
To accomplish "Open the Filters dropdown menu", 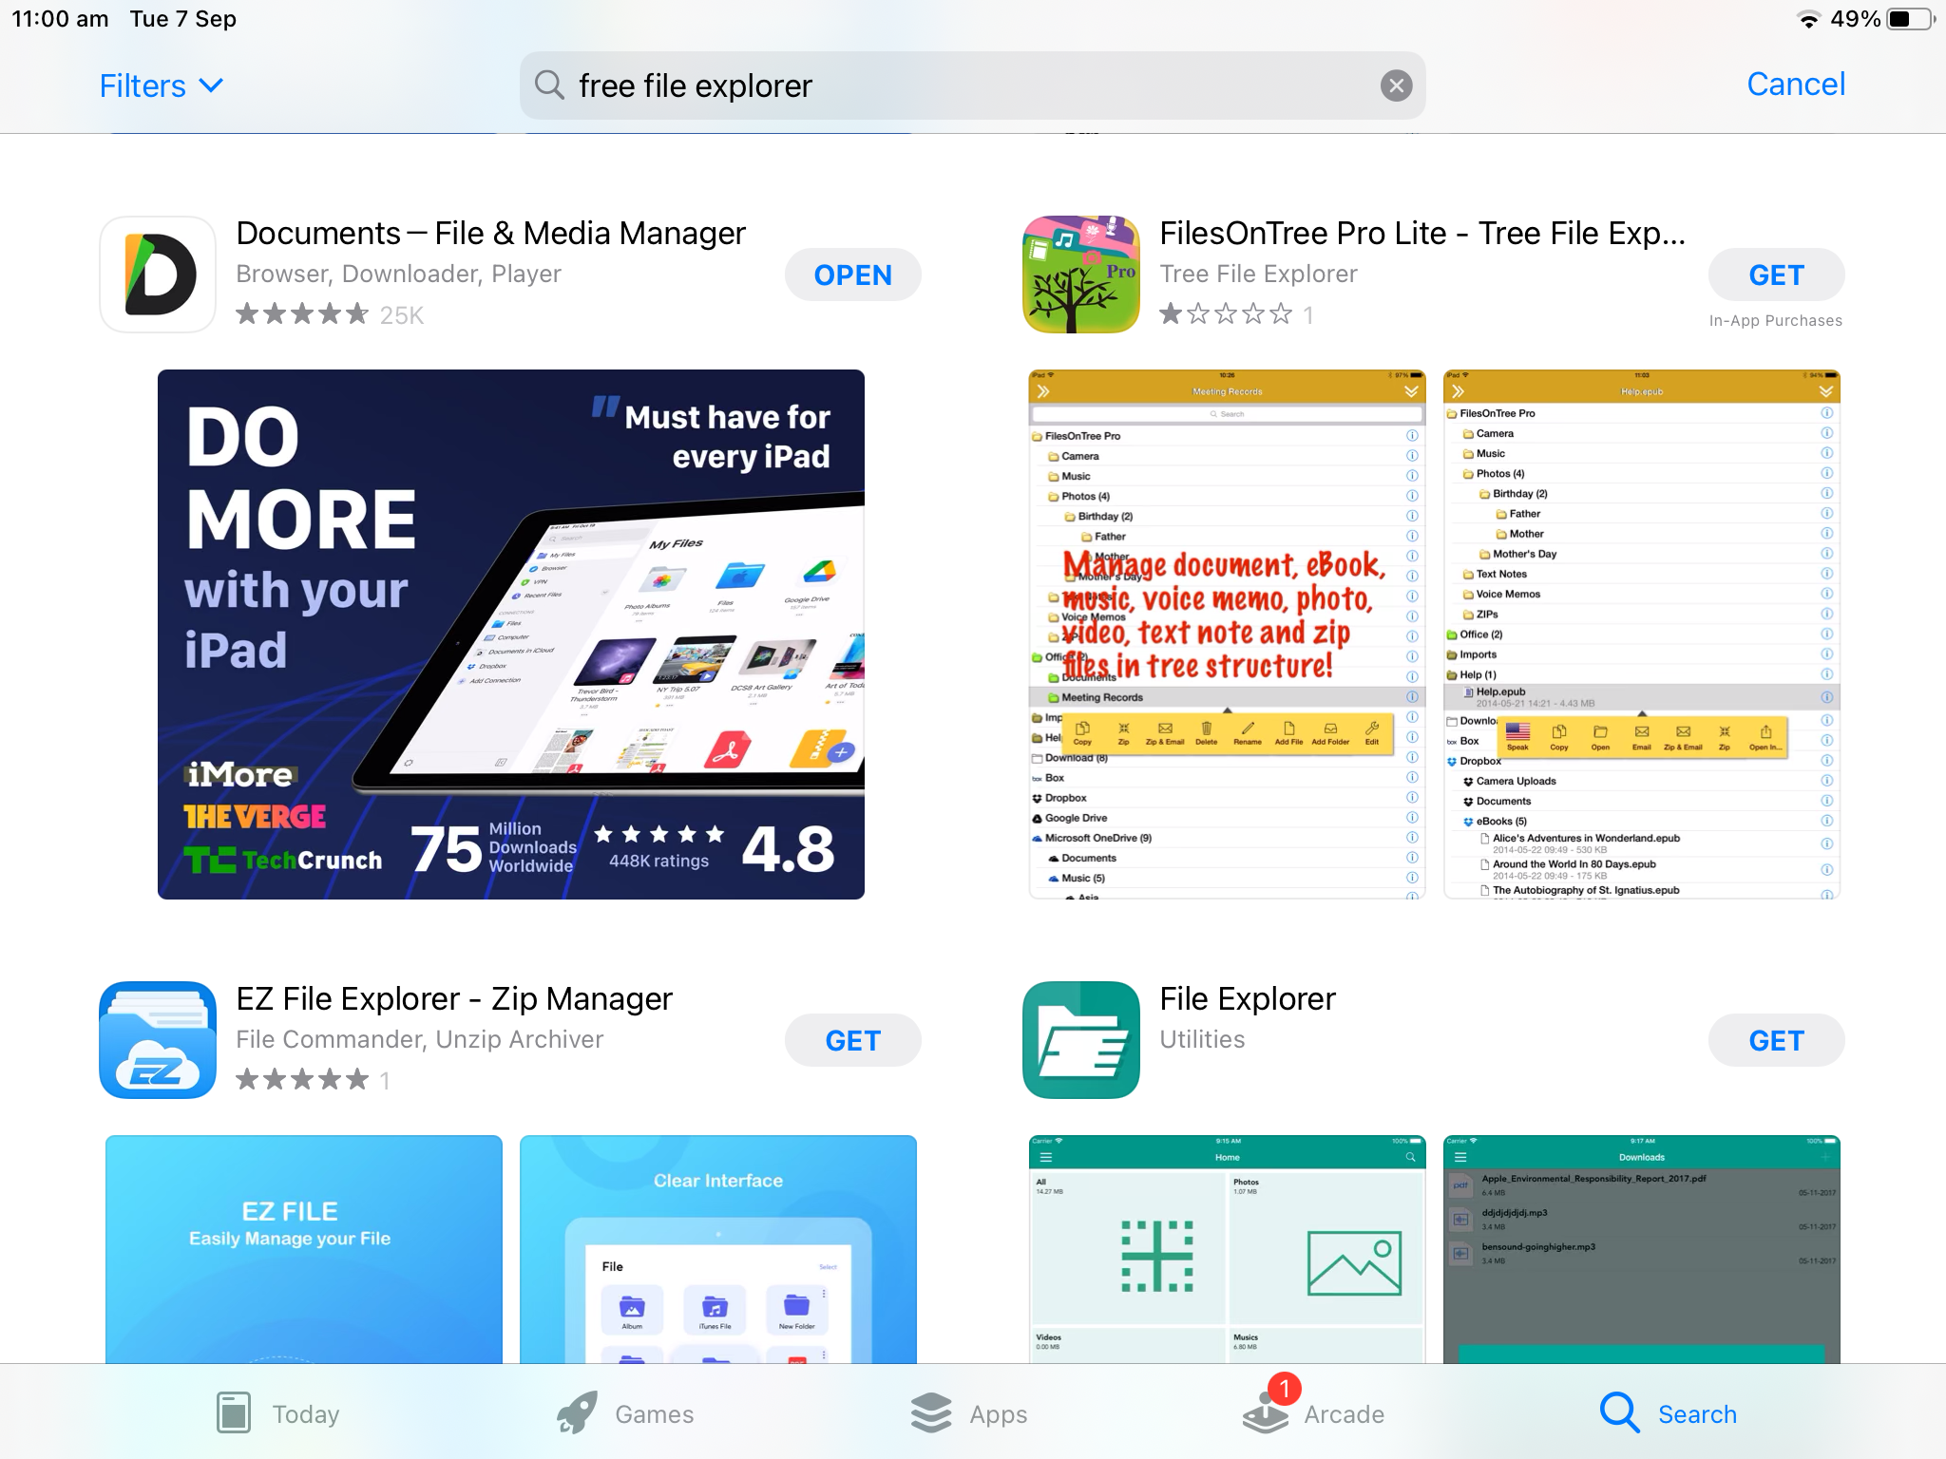I will click(160, 85).
